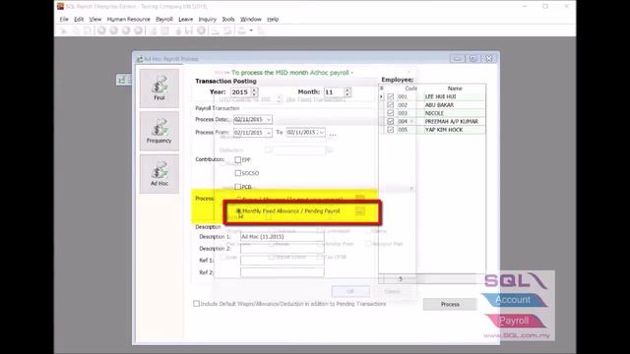Tick the EPF contribution checkbox
Image resolution: width=630 pixels, height=354 pixels.
tap(238, 159)
